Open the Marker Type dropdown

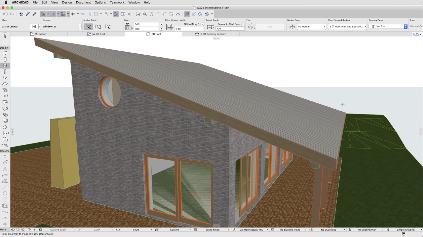coord(311,26)
